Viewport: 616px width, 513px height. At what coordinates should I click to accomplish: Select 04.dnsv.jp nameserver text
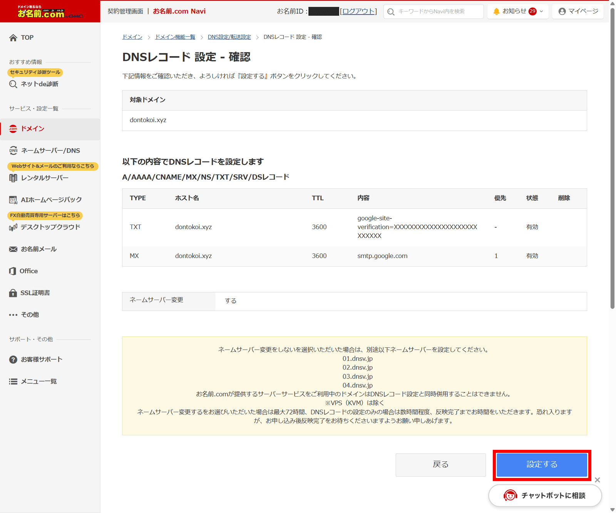click(x=358, y=386)
